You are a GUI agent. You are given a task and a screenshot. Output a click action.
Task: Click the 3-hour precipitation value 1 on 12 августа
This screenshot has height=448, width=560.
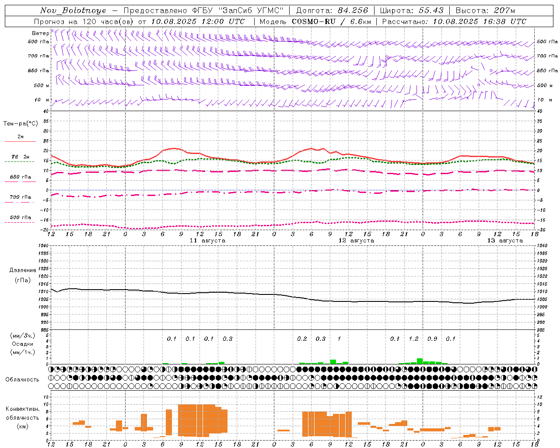coord(339,339)
